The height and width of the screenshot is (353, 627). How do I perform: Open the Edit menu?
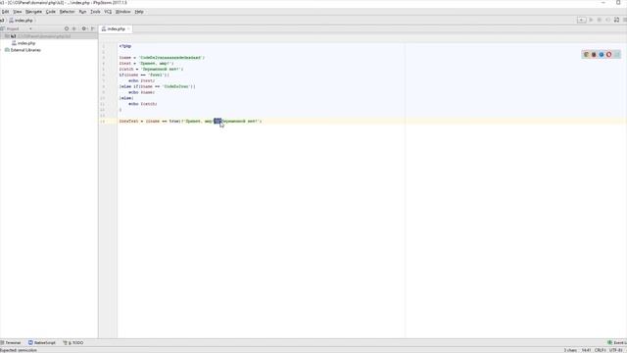point(5,12)
